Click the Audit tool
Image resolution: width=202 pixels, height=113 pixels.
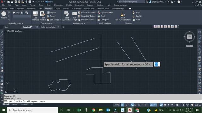click(136, 20)
